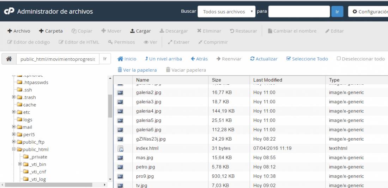Sort files by Size column
Screen dimensions: 388x188
tap(217, 80)
